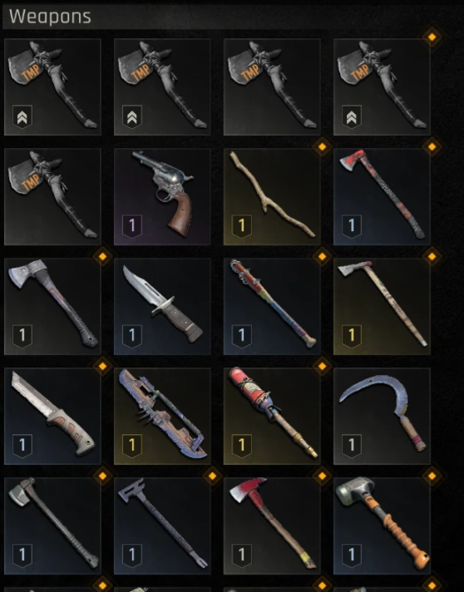This screenshot has height=592, width=464.
Task: Select the TMP axe with orange diamond marker
Action: [x=382, y=86]
